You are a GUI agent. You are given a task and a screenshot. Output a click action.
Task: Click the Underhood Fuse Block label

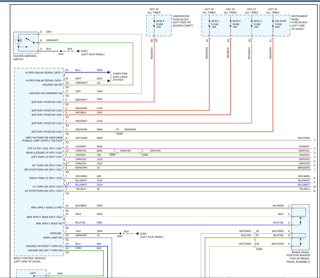pos(183,21)
